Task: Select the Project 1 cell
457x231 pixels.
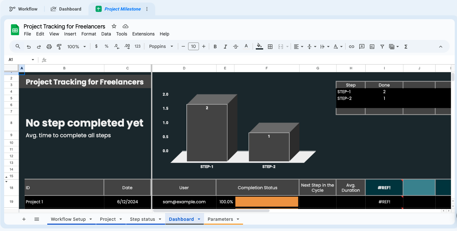Action: pos(64,202)
